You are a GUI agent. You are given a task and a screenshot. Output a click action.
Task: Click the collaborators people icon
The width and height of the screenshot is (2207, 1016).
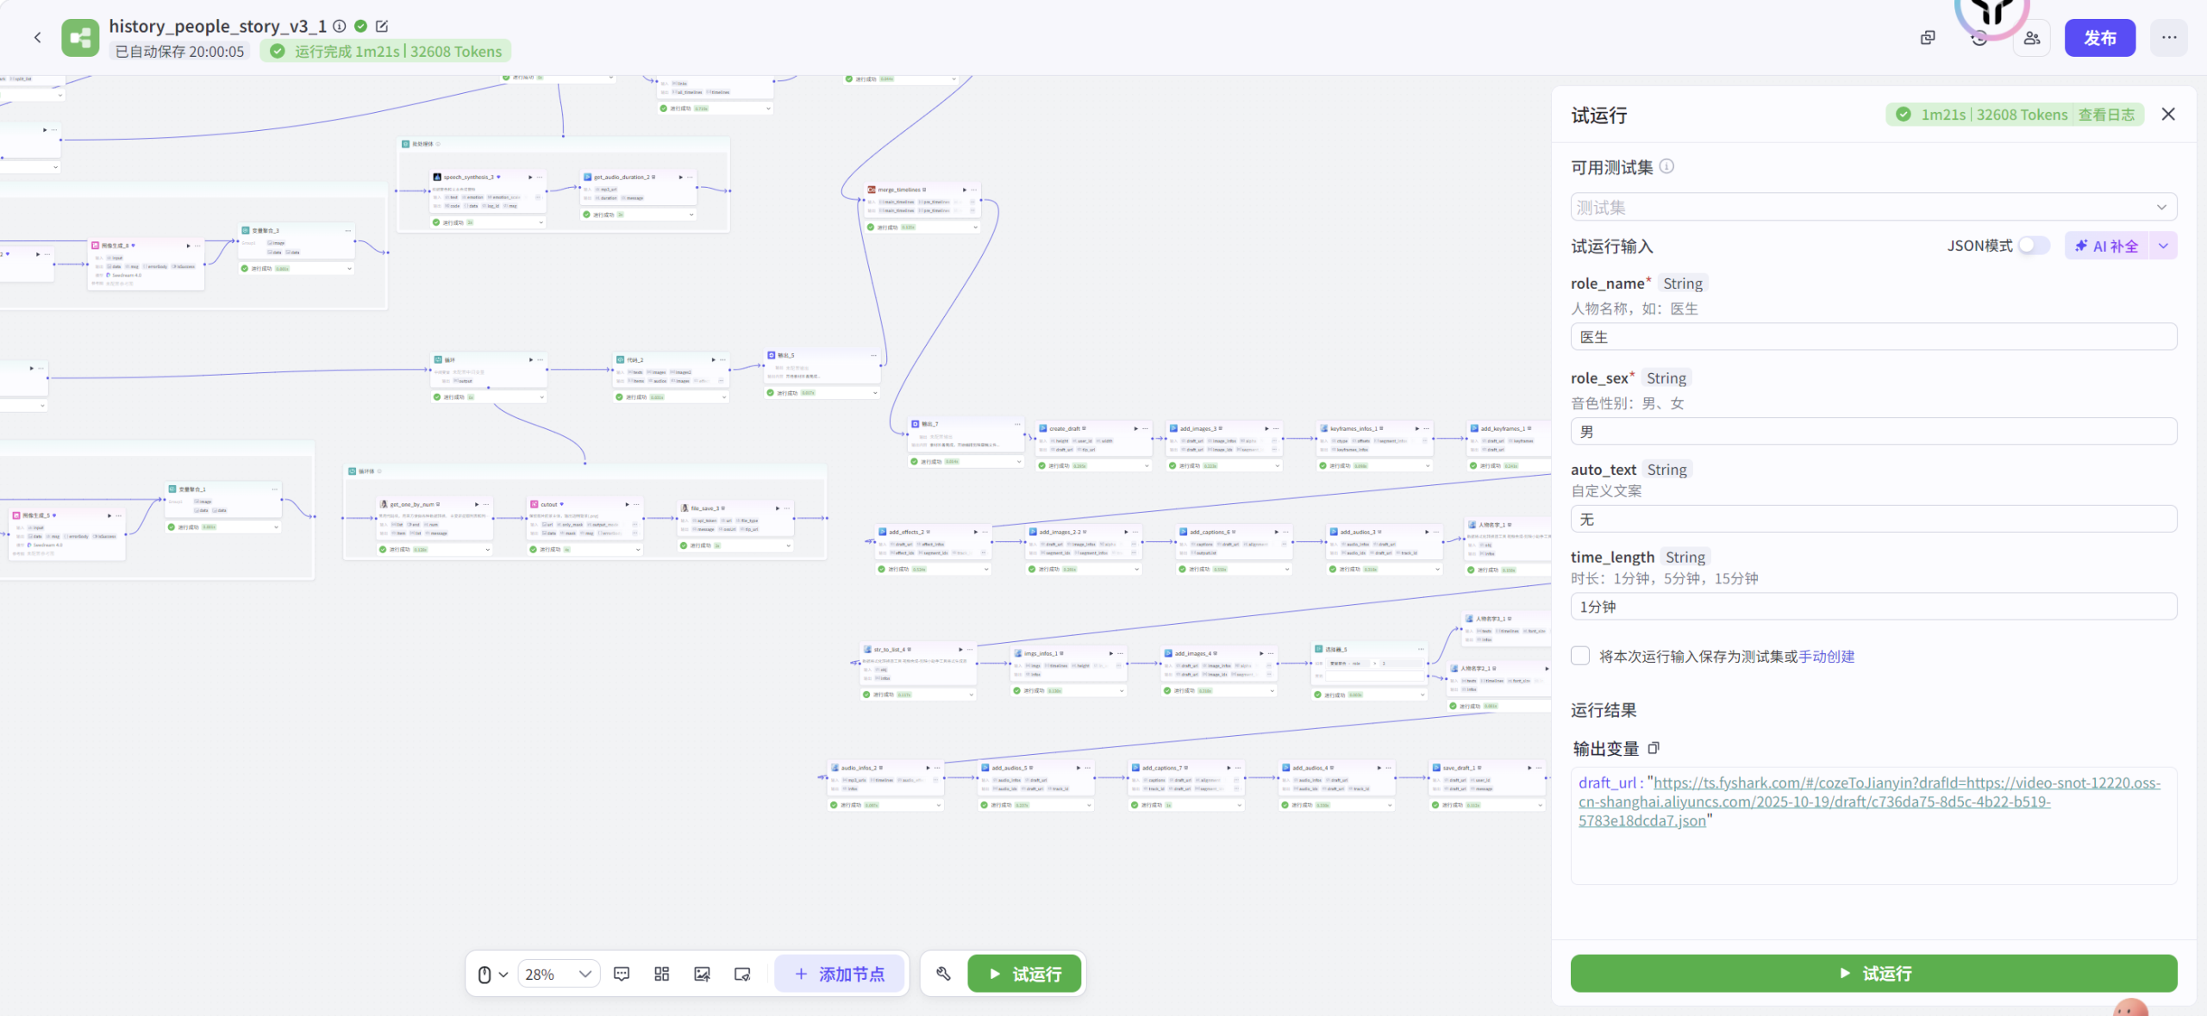click(x=2032, y=38)
